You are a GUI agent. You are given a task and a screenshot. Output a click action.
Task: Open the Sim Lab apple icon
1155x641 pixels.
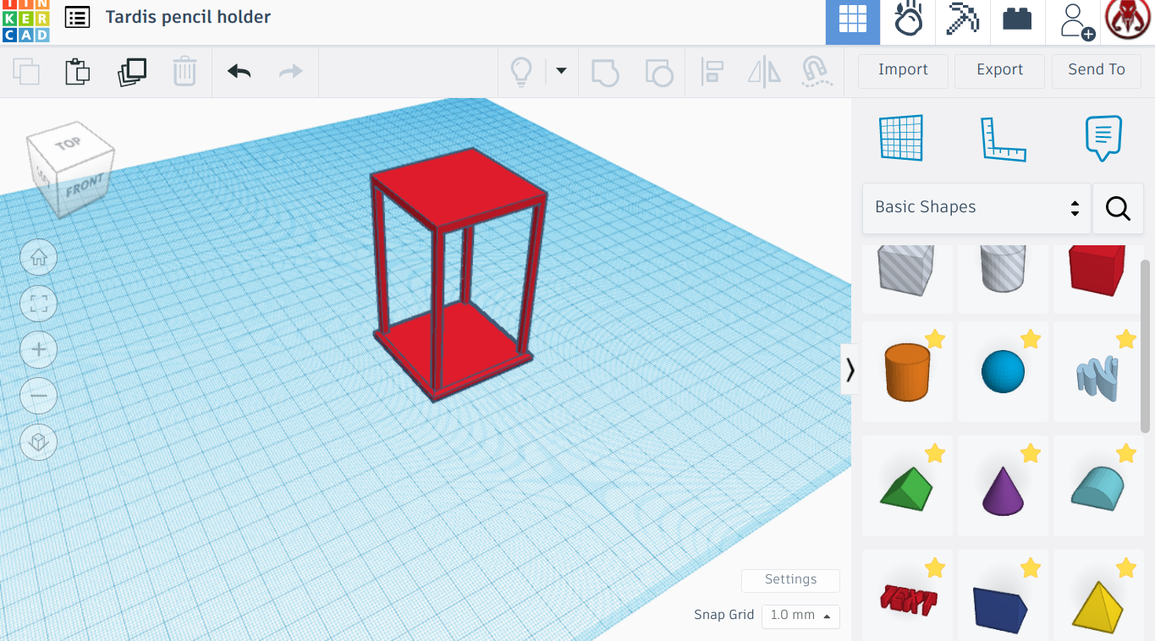click(908, 19)
